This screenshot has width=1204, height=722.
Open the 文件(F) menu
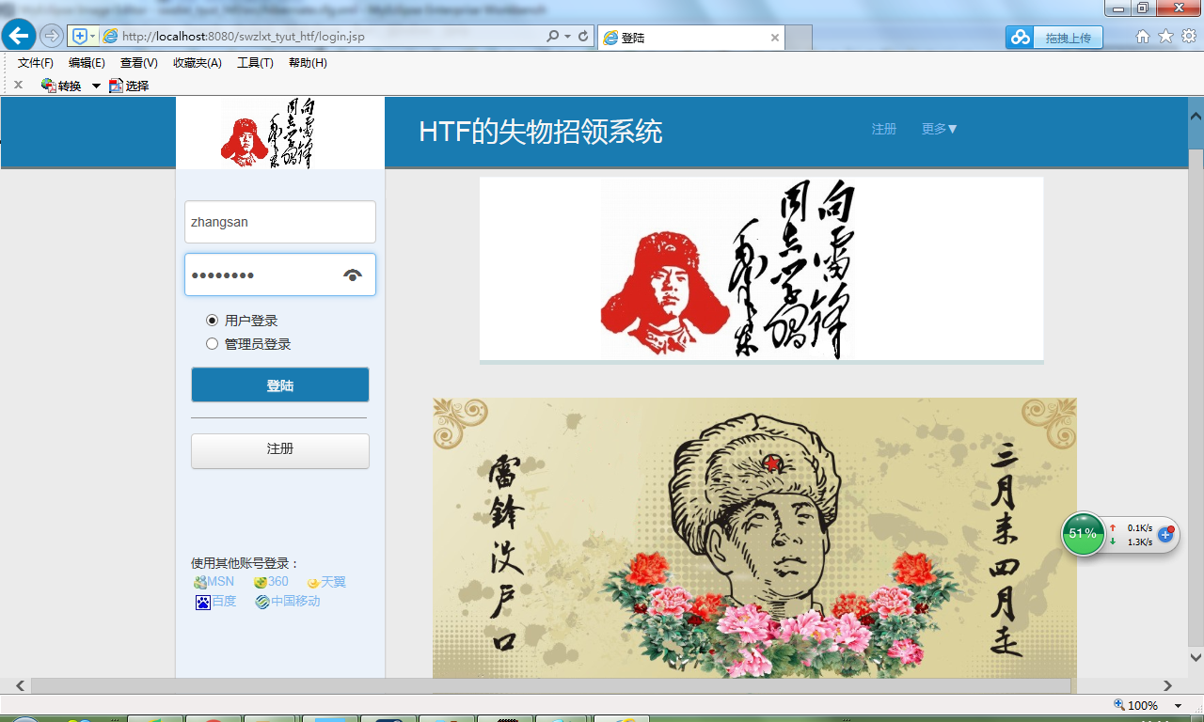[36, 63]
